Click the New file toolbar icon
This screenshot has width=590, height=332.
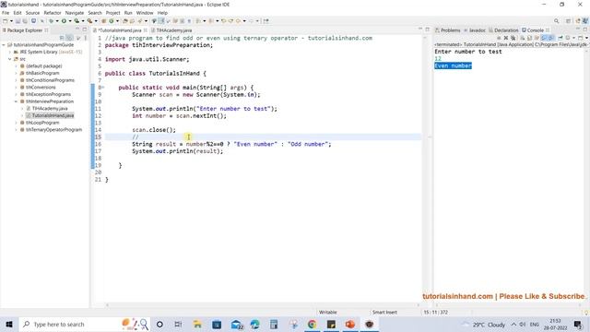[6, 21]
